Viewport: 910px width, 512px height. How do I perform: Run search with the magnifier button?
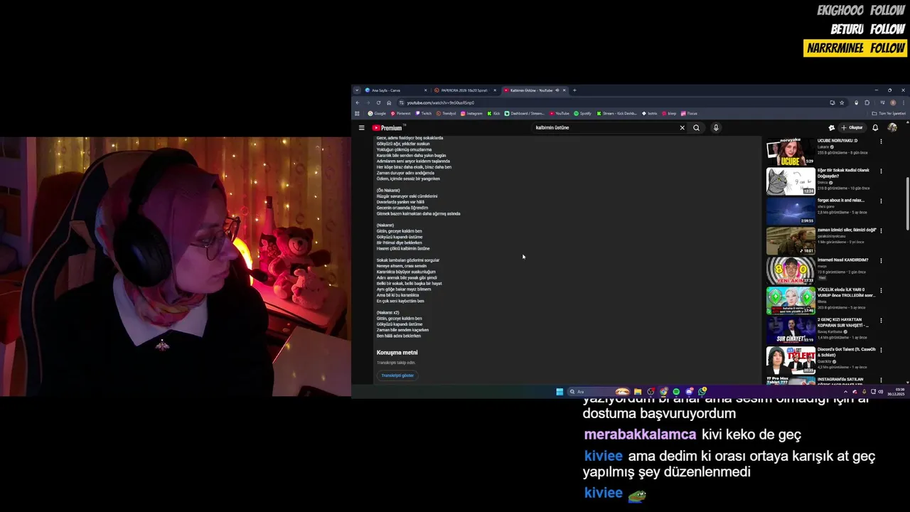point(696,128)
